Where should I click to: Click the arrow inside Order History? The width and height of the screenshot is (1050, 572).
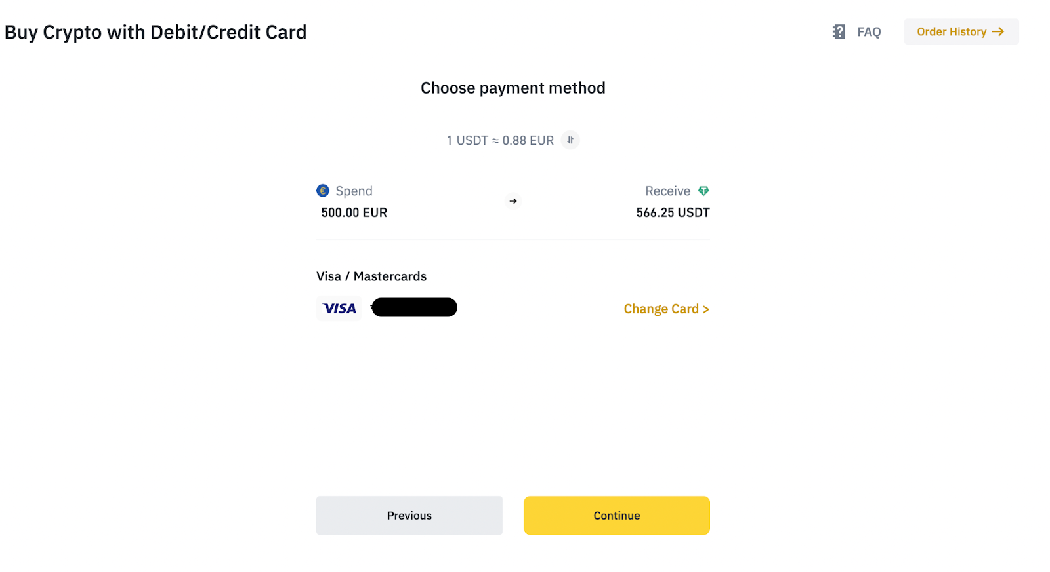(998, 31)
